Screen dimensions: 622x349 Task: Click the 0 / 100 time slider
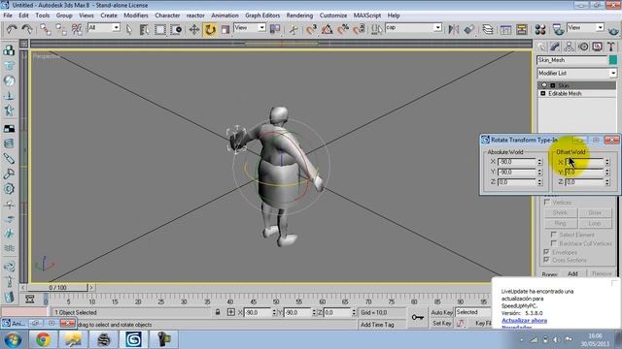58,288
